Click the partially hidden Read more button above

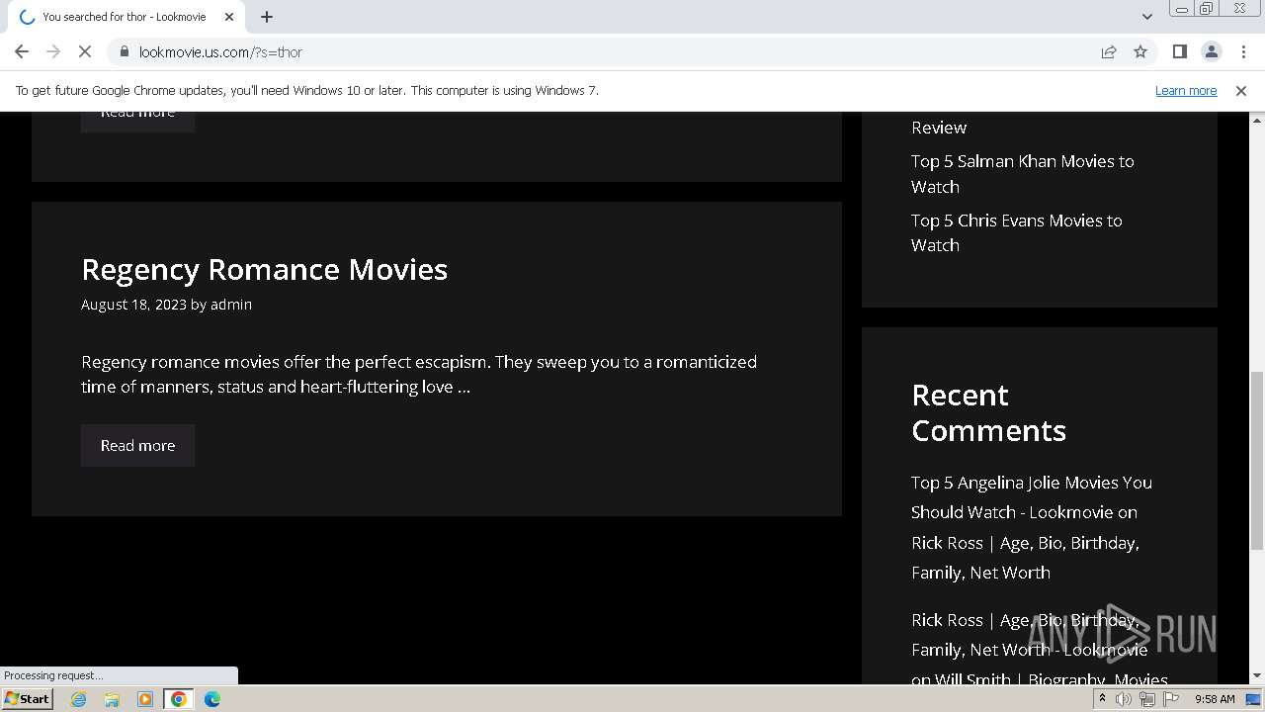(x=137, y=121)
